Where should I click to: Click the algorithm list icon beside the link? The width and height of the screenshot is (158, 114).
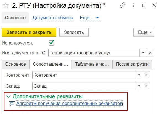coord(12,103)
